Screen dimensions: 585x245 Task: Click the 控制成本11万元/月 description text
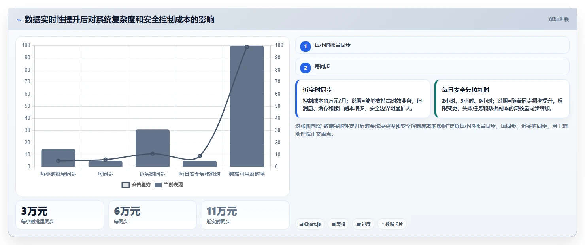[x=362, y=104]
